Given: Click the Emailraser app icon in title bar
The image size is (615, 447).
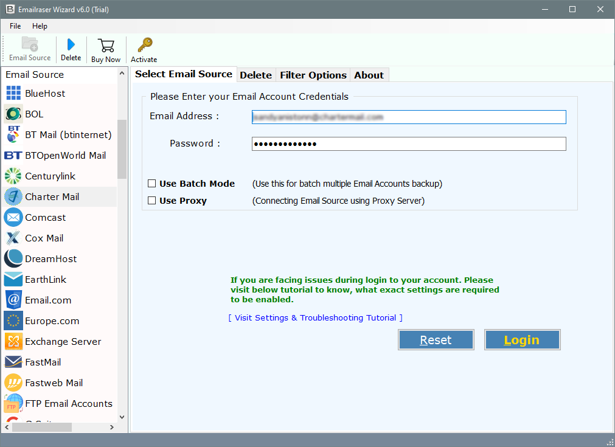Looking at the screenshot, I should (10, 9).
